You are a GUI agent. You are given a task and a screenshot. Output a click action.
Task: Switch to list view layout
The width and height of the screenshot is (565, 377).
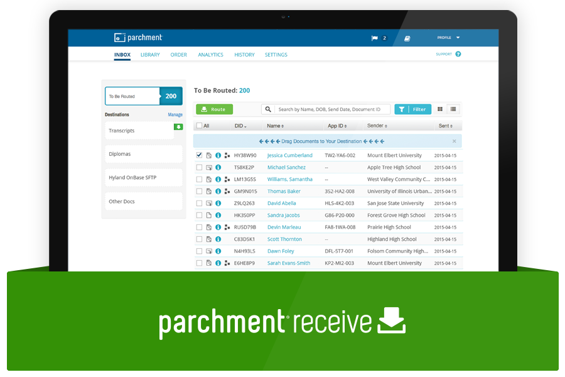pos(453,109)
